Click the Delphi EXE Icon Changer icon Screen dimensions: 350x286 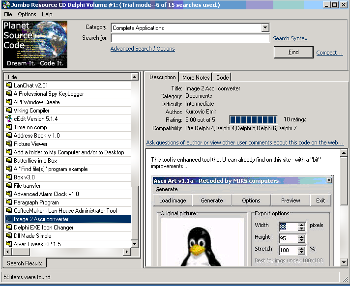click(x=9, y=227)
